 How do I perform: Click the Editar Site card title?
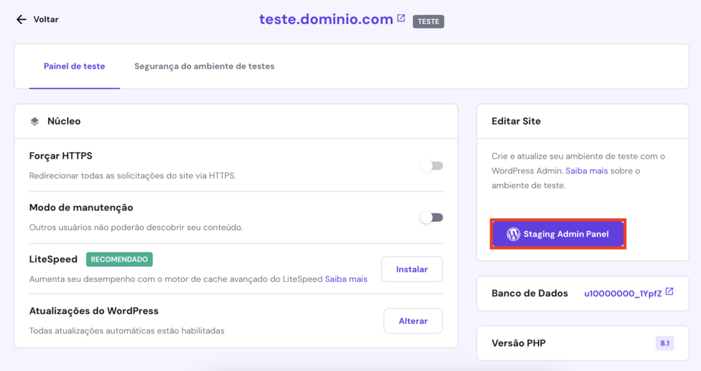click(516, 121)
